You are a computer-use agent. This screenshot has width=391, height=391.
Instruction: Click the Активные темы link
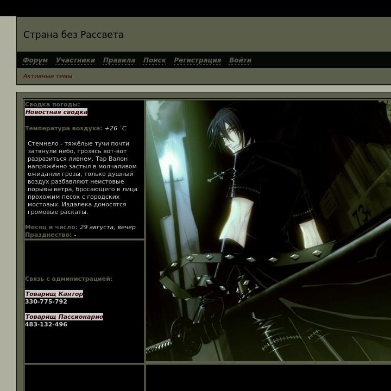(48, 77)
